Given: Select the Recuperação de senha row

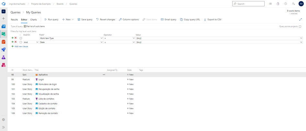Looking at the screenshot, I should click(x=157, y=89).
